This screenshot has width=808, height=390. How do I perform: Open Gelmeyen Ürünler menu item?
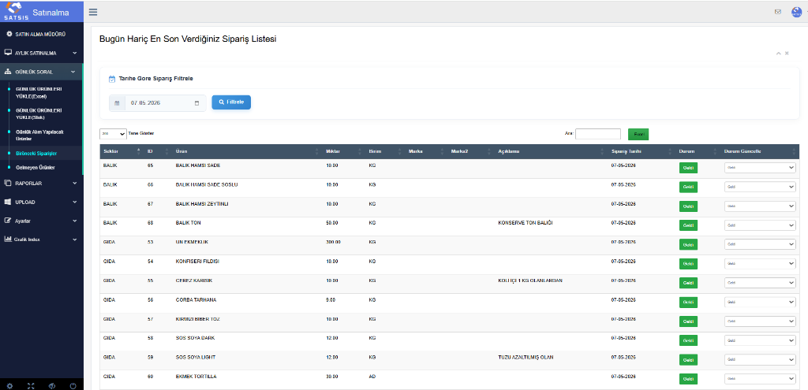click(35, 167)
